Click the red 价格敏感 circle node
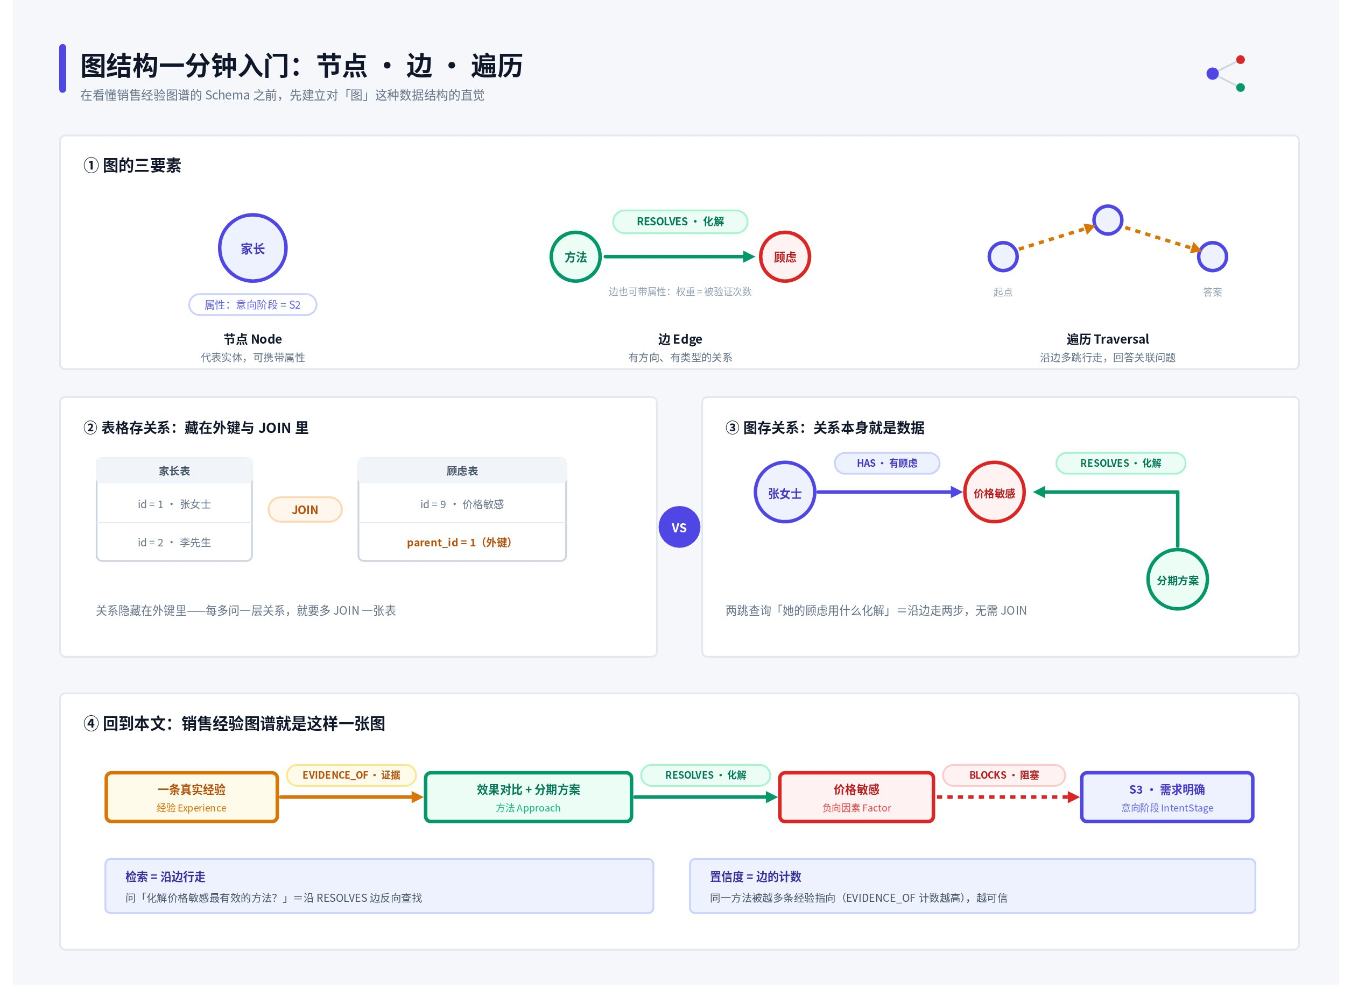 click(994, 493)
